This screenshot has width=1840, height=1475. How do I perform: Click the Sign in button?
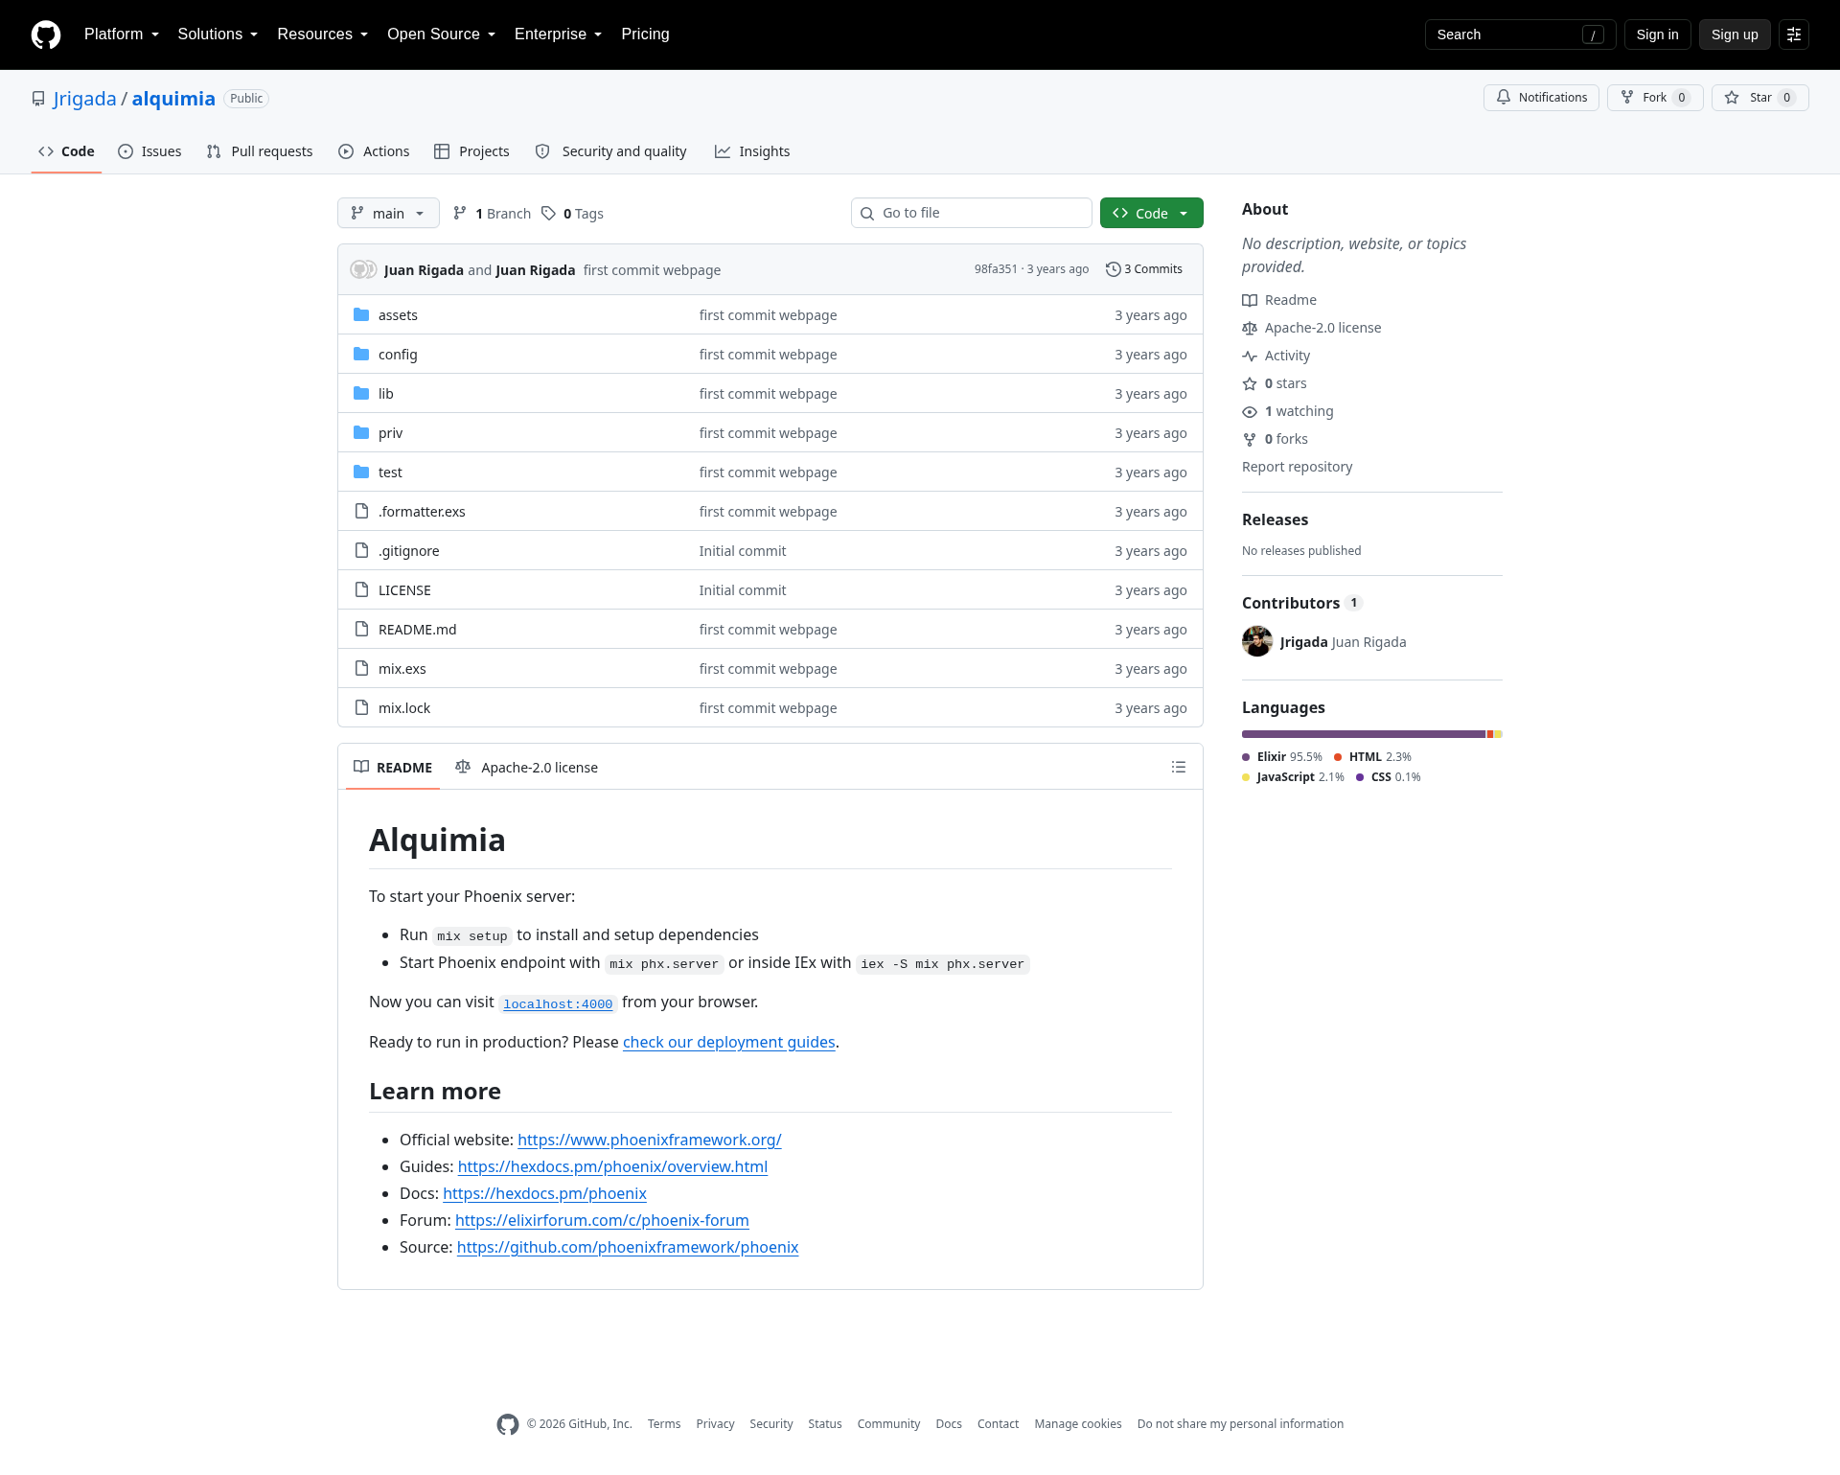[x=1658, y=35]
